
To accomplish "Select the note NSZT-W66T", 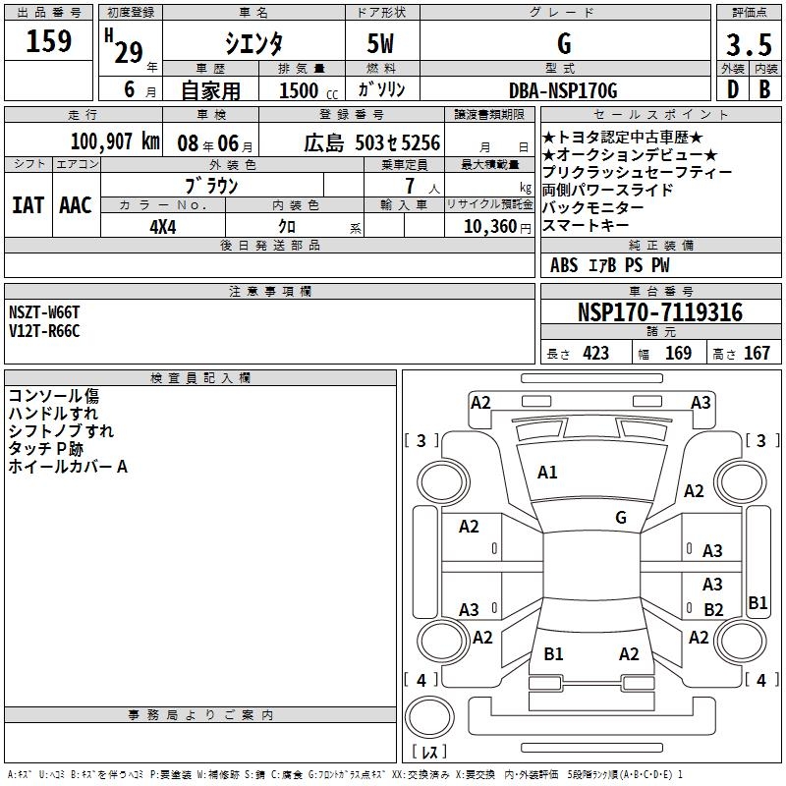I will pyautogui.click(x=44, y=312).
